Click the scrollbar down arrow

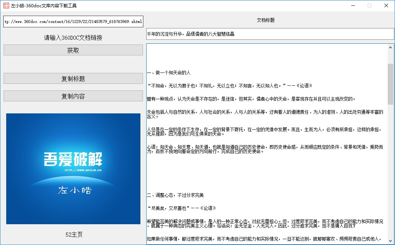click(390, 241)
